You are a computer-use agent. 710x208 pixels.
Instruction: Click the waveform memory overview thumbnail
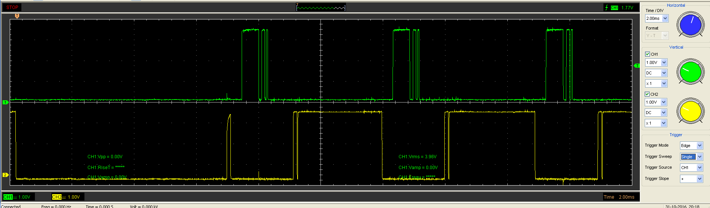(321, 7)
